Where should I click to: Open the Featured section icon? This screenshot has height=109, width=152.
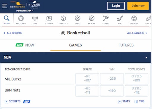click(x=21, y=18)
